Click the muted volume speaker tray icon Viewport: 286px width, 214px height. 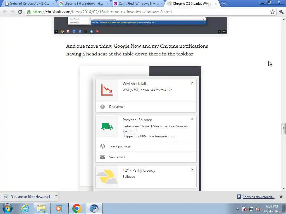[x=258, y=209]
